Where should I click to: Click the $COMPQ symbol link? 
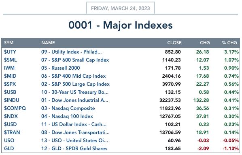coord(15,108)
